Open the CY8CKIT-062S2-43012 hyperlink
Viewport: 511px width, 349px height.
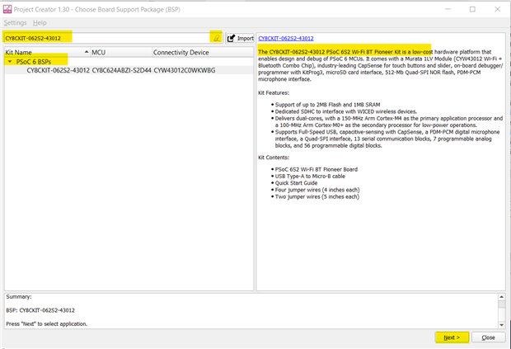point(286,38)
